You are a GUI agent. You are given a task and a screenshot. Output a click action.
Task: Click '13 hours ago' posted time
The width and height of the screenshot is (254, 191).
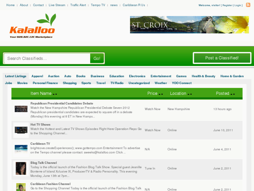tap(223, 109)
